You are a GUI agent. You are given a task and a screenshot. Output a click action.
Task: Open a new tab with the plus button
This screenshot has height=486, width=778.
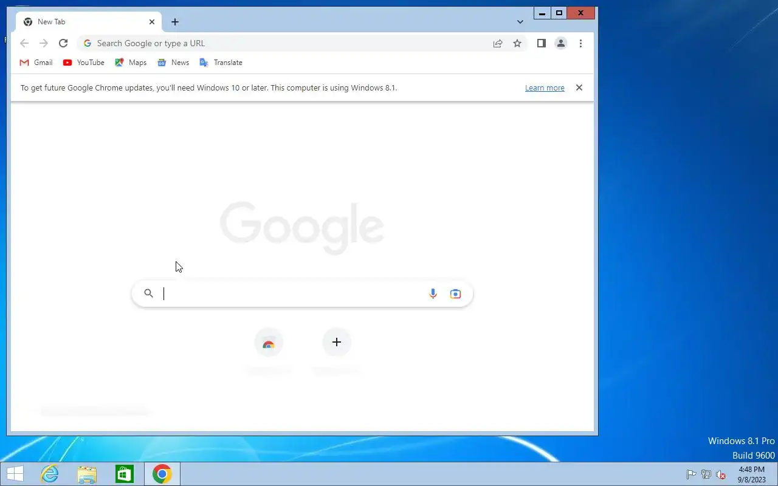click(175, 22)
